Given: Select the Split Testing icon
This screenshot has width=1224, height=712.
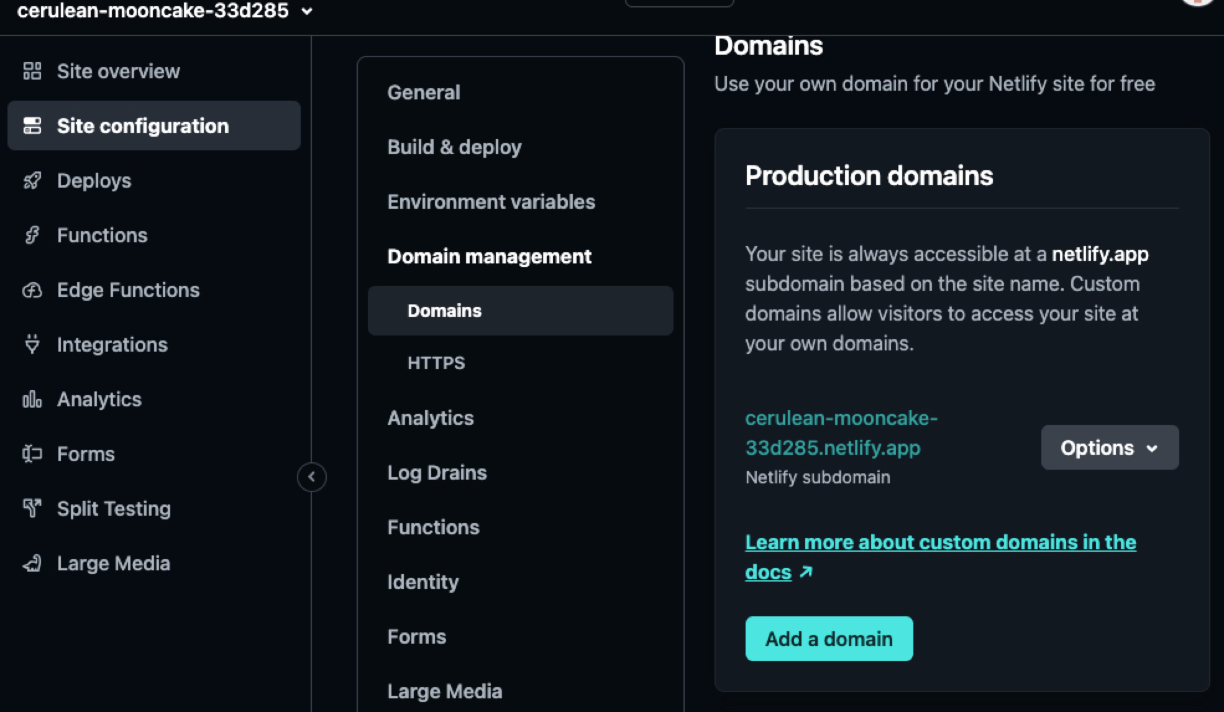Looking at the screenshot, I should pyautogui.click(x=33, y=508).
